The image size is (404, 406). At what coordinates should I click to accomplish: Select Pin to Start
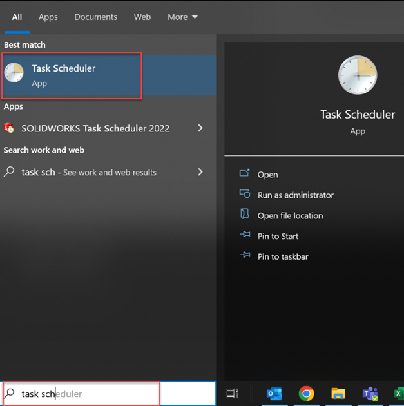point(278,236)
